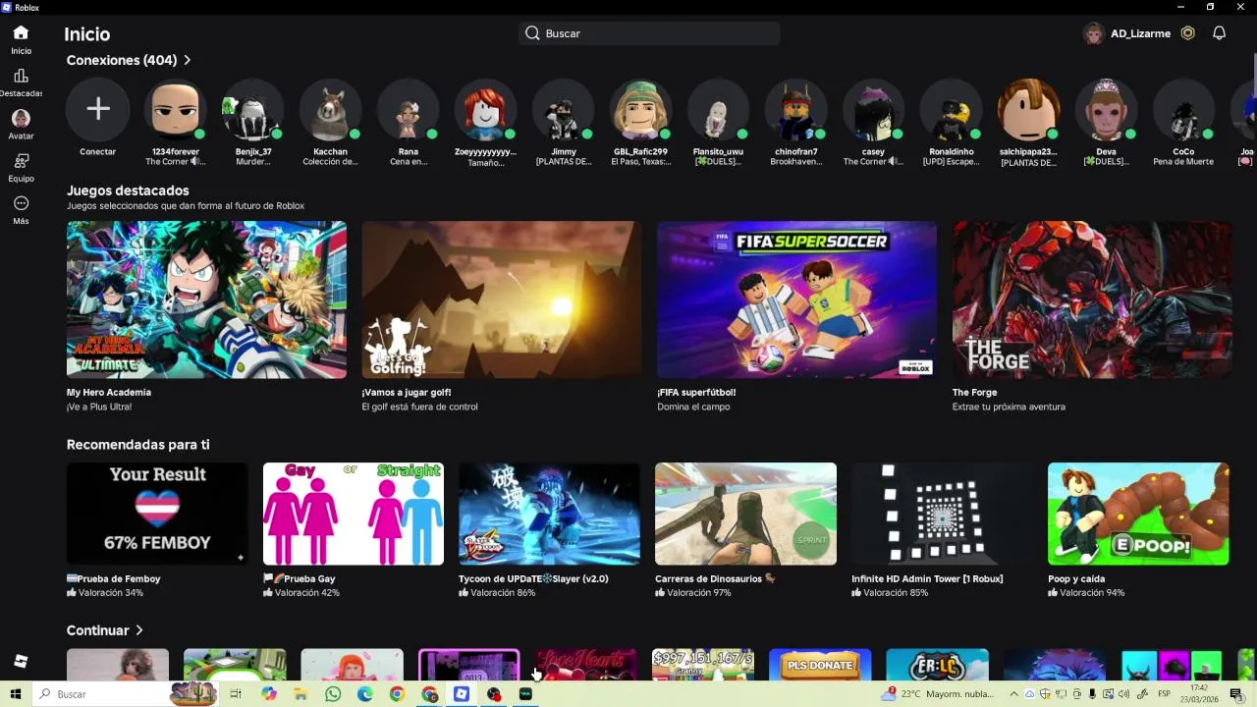Click 'Valoración 94%' rating text
The height and width of the screenshot is (707, 1257).
click(x=1092, y=593)
